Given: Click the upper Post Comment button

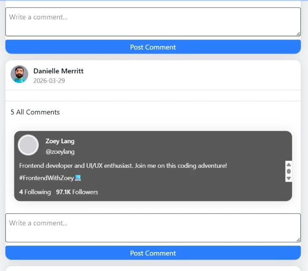Looking at the screenshot, I should click(x=153, y=47).
